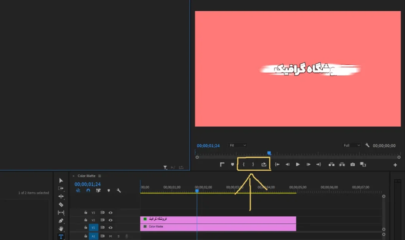Image resolution: width=405 pixels, height=240 pixels.
Task: Select the Pen tool
Action: point(61,221)
